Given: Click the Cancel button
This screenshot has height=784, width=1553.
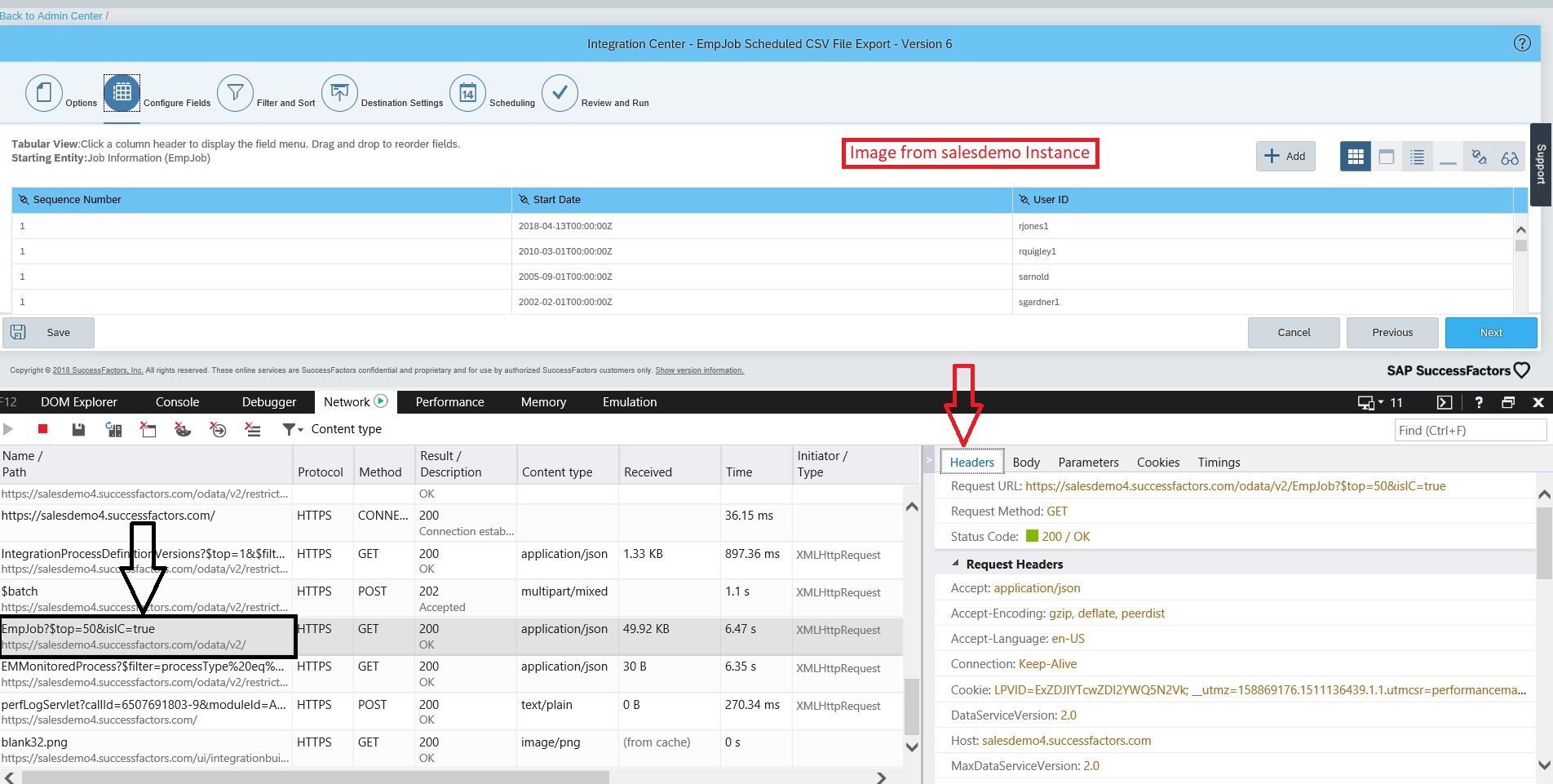Looking at the screenshot, I should (1294, 332).
